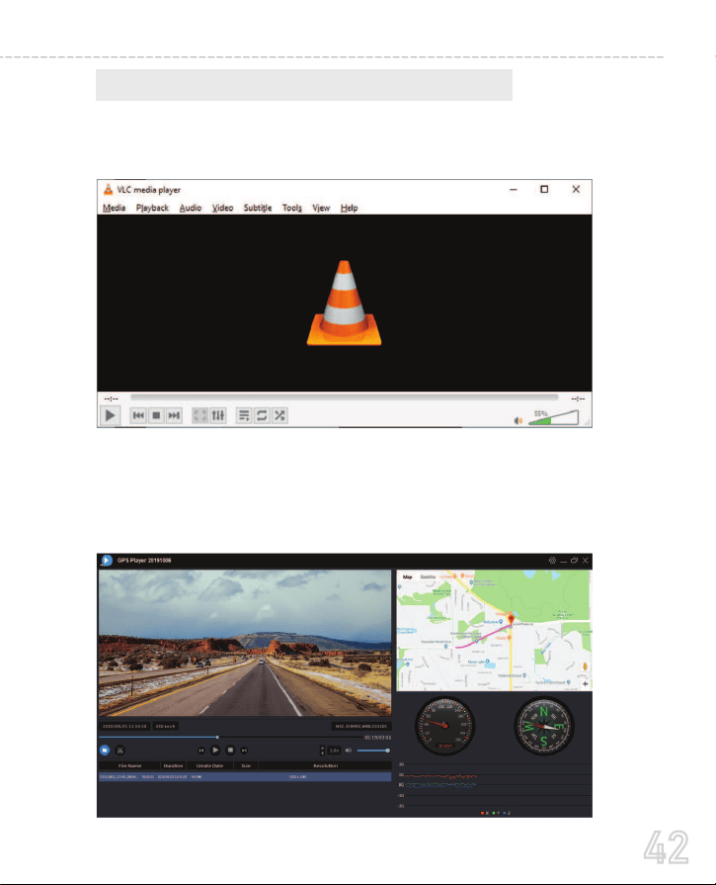The width and height of the screenshot is (716, 885).
Task: Toggle the VLC playlist view
Action: point(244,415)
